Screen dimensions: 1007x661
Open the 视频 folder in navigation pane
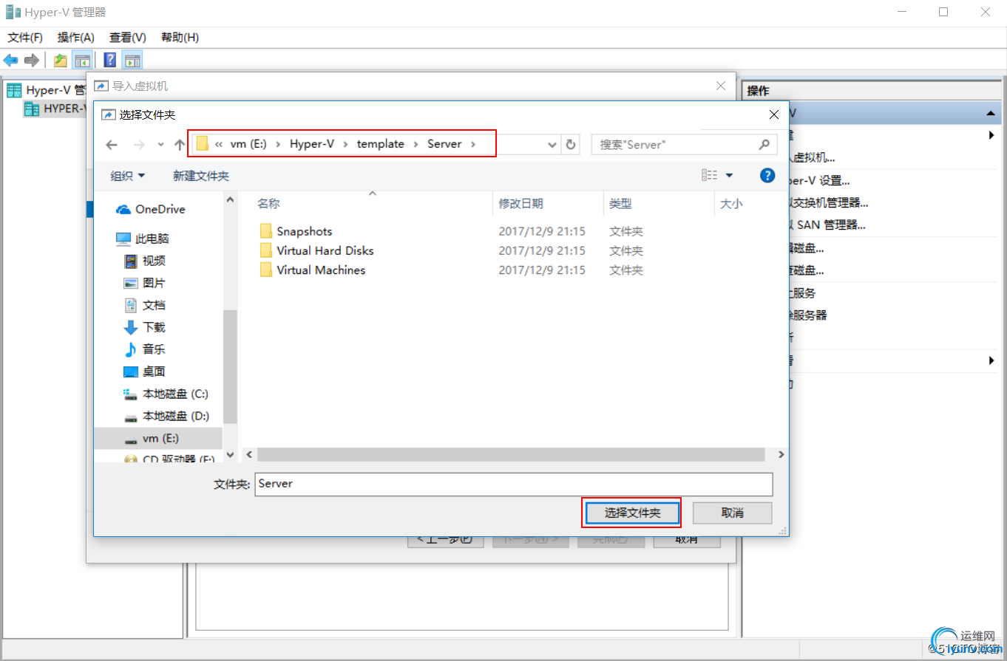click(144, 261)
